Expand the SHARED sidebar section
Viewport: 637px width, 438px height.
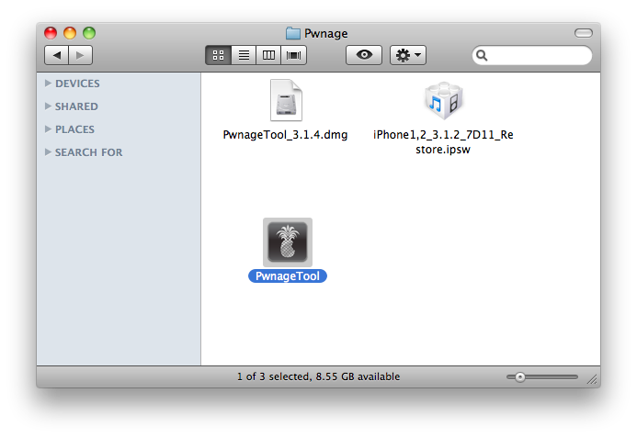tap(48, 107)
